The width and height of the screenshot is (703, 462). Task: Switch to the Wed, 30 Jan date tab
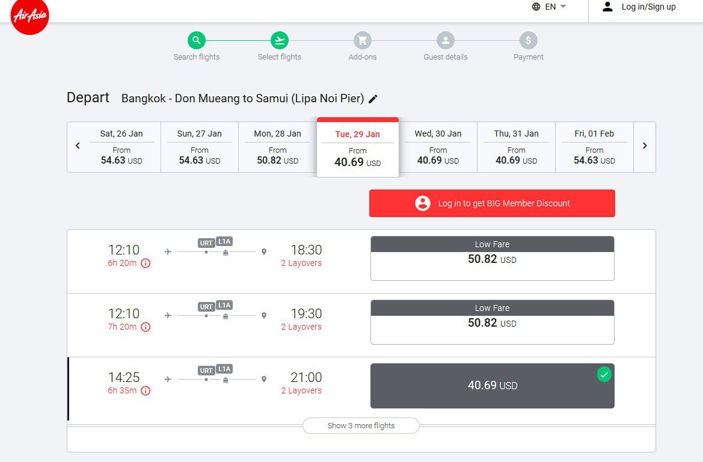click(x=438, y=147)
